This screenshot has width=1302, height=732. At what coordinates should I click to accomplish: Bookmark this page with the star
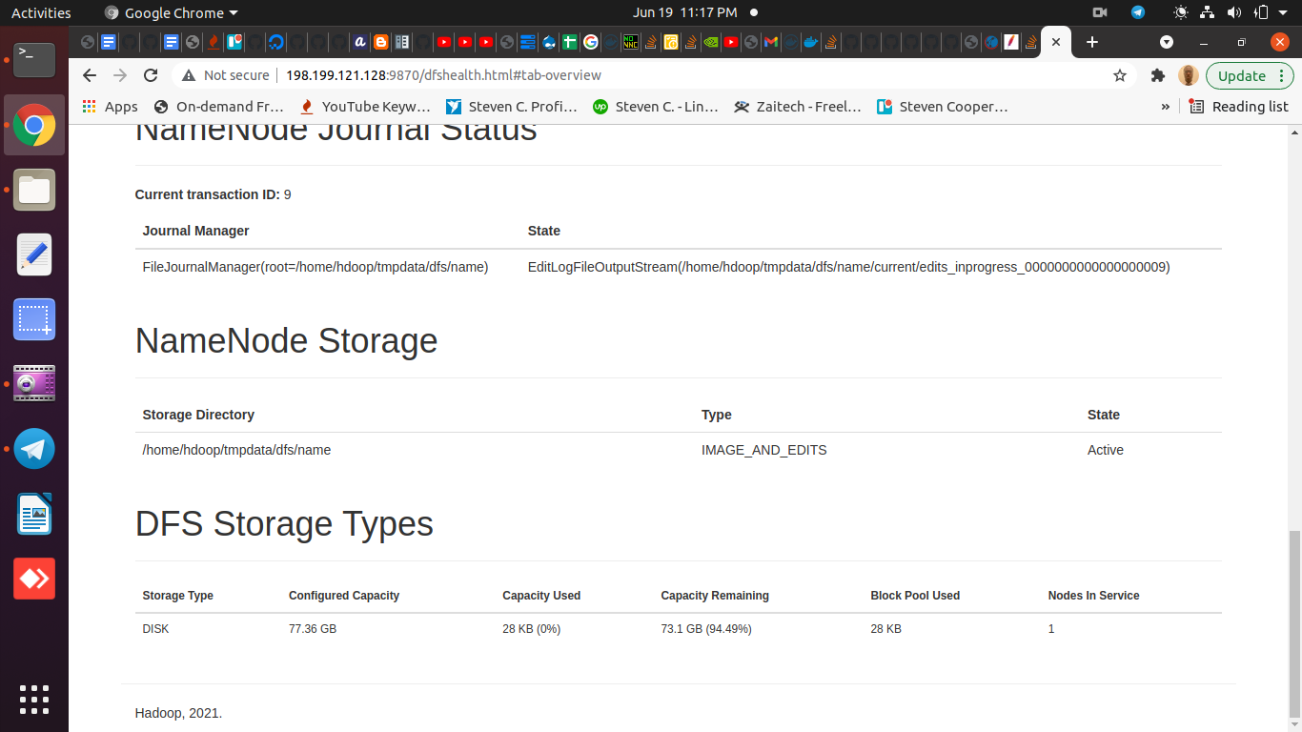1120,75
